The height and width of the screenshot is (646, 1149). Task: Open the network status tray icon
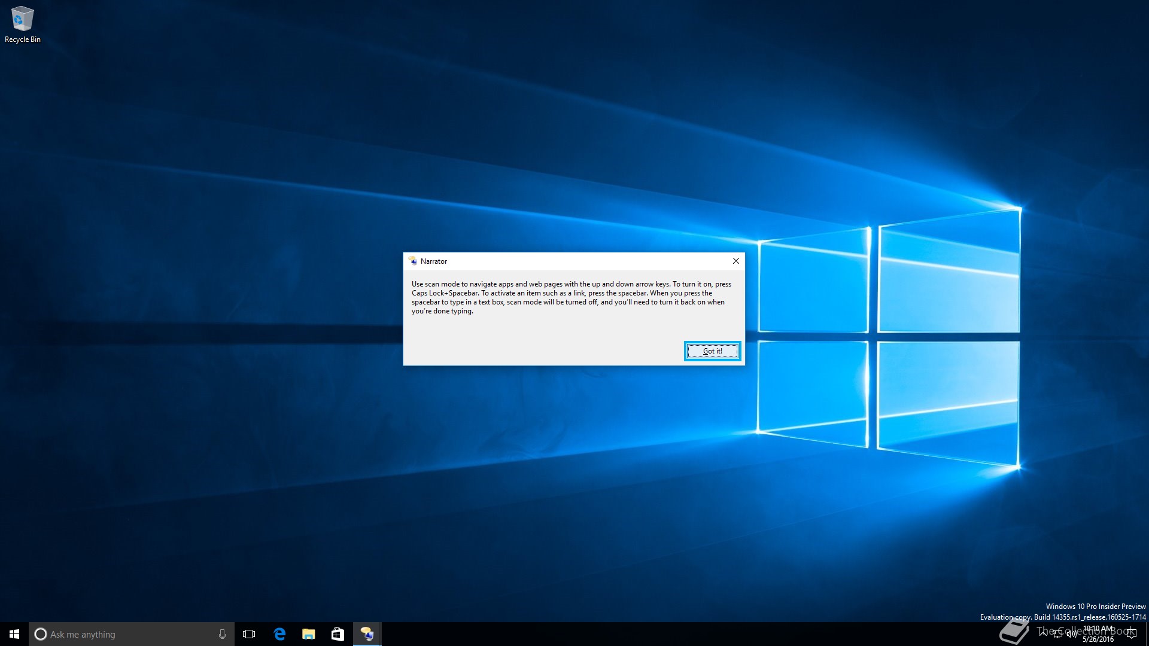coord(1057,634)
